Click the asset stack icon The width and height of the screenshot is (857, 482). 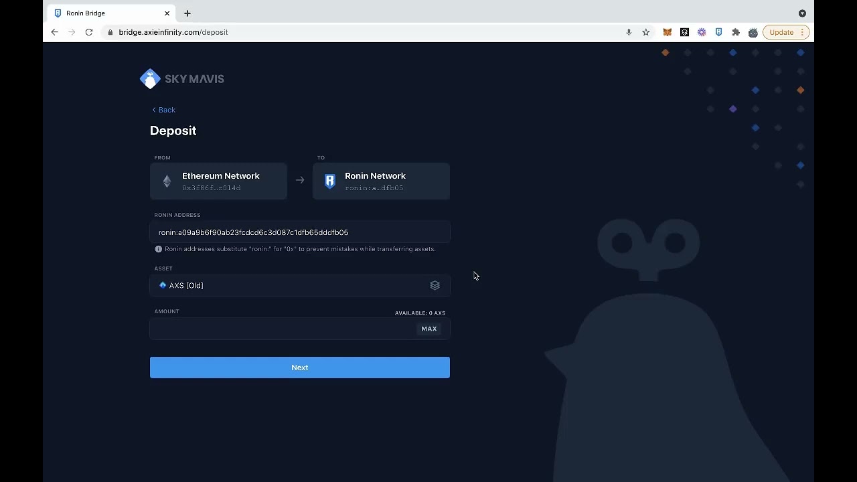pos(435,285)
